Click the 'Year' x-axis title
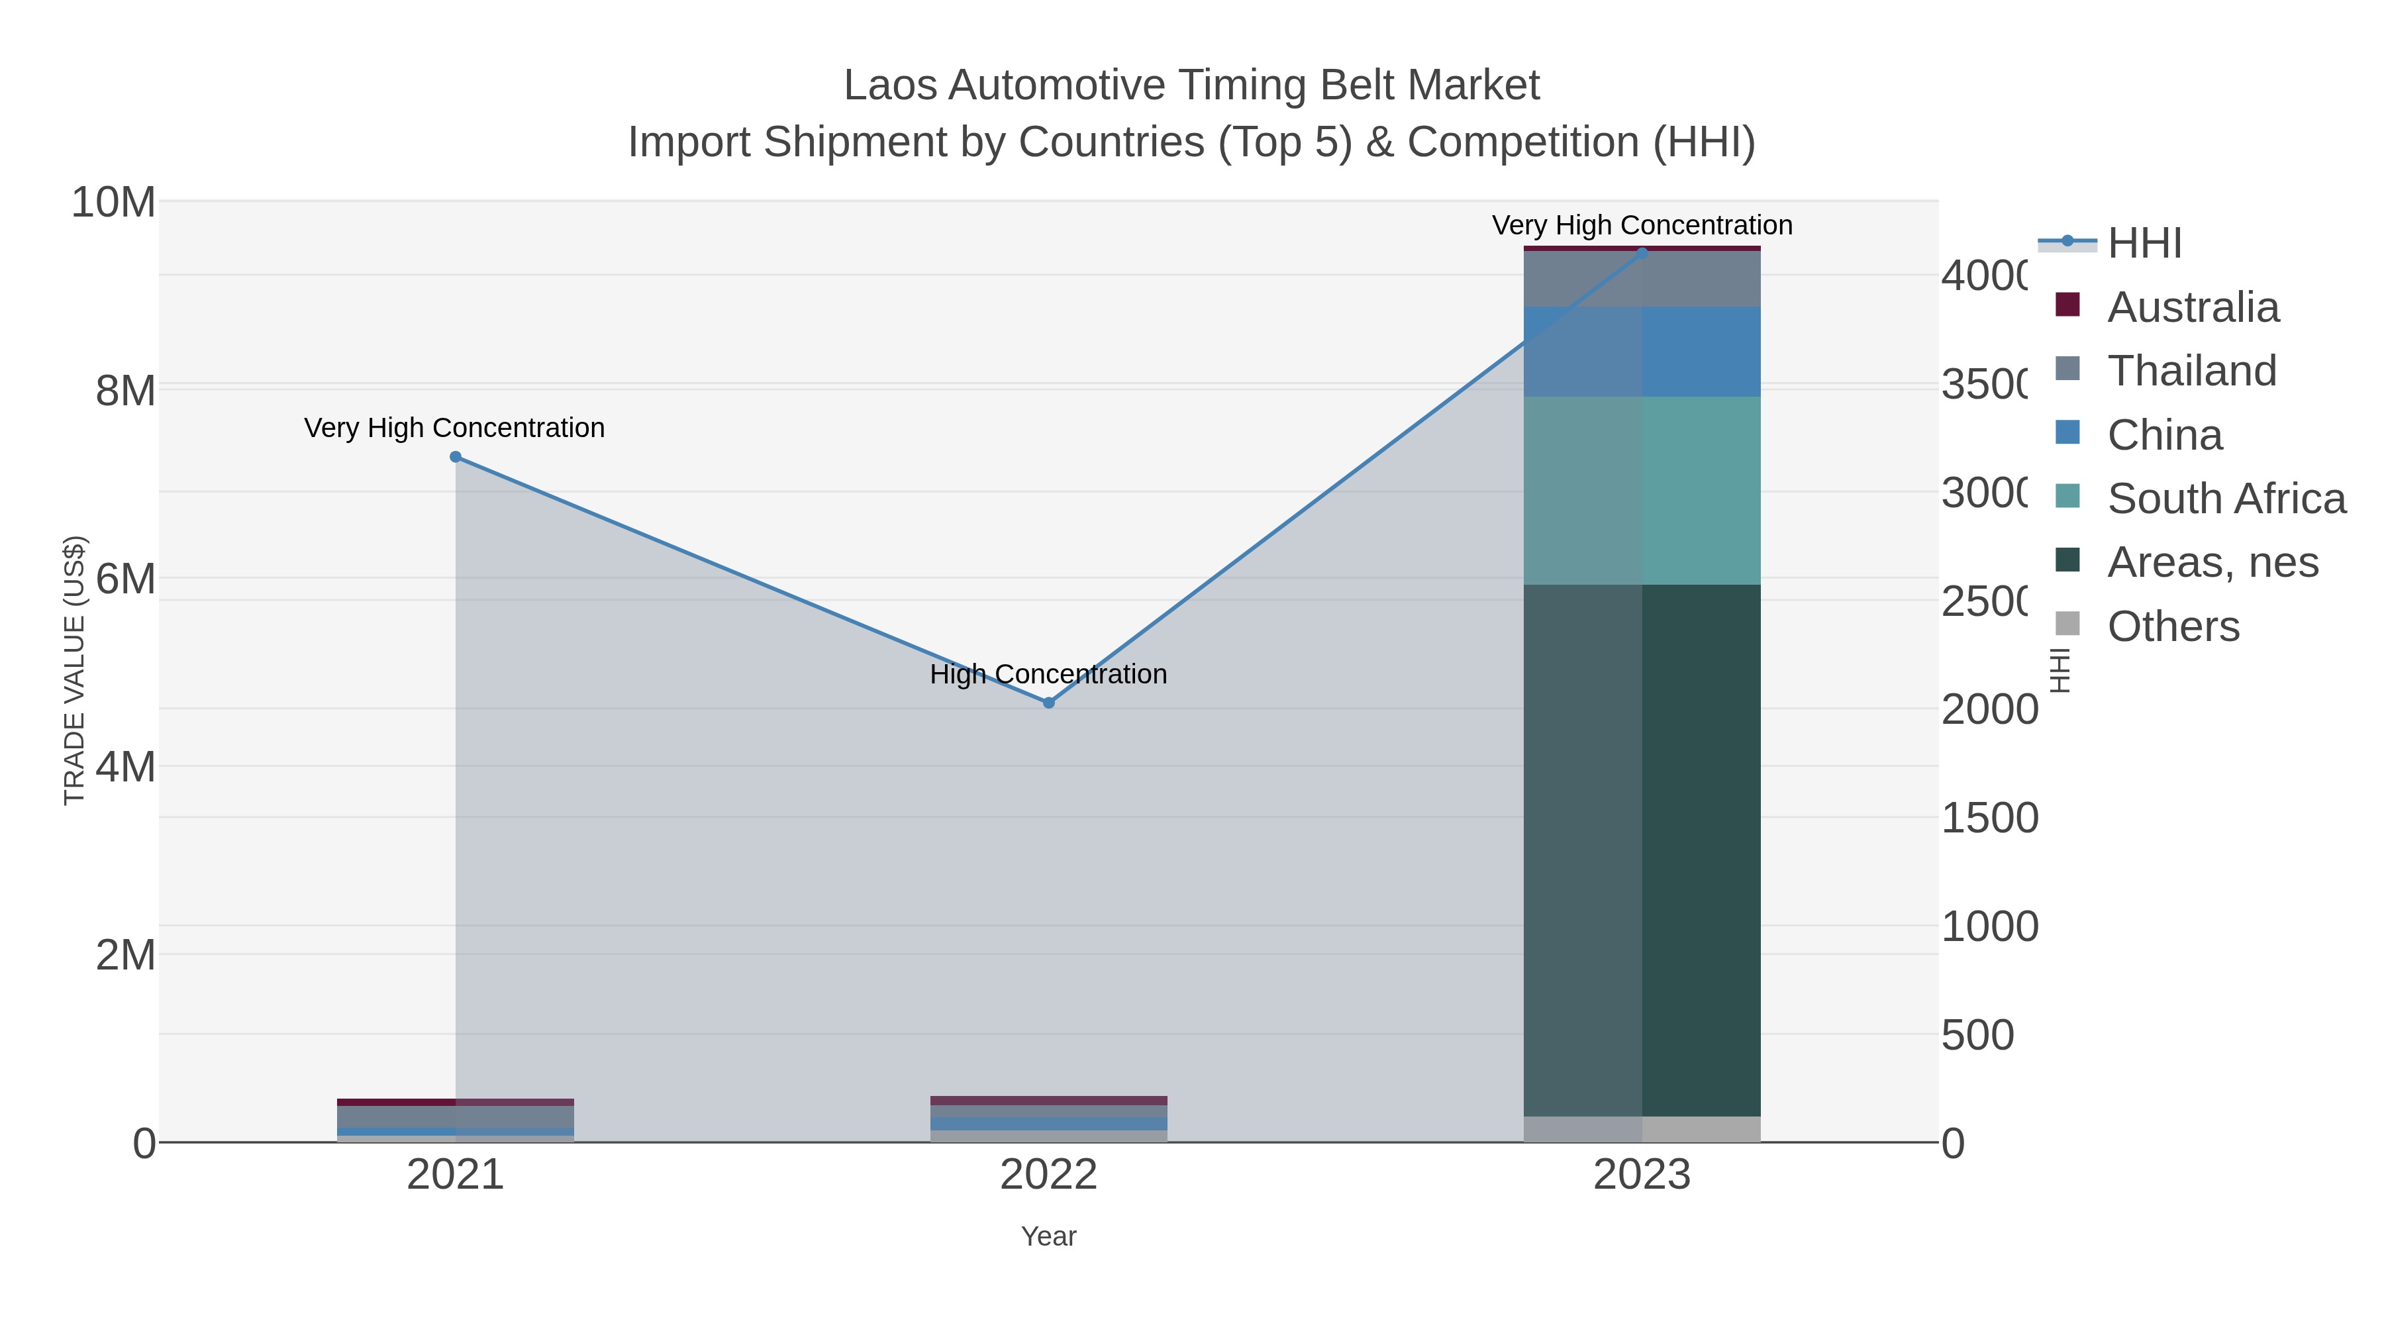Viewport: 2384px width, 1341px height. (1048, 1236)
